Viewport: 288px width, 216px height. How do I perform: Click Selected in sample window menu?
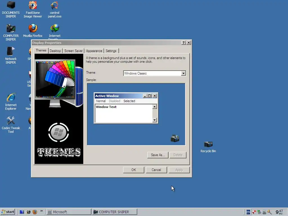tap(129, 101)
